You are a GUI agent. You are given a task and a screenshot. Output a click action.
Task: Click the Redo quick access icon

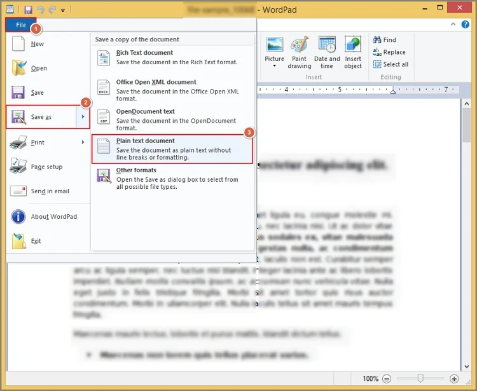[x=52, y=10]
